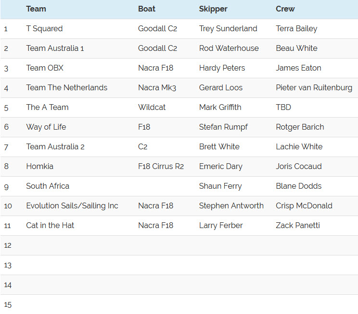This screenshot has width=358, height=314.
Task: Select the F18 Cirrus R2 boat
Action: pyautogui.click(x=161, y=166)
